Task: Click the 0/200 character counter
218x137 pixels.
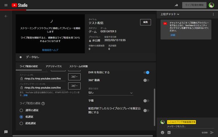Action: coord(205,133)
